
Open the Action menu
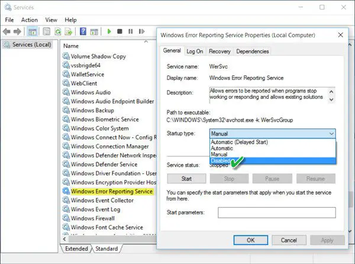[30, 20]
